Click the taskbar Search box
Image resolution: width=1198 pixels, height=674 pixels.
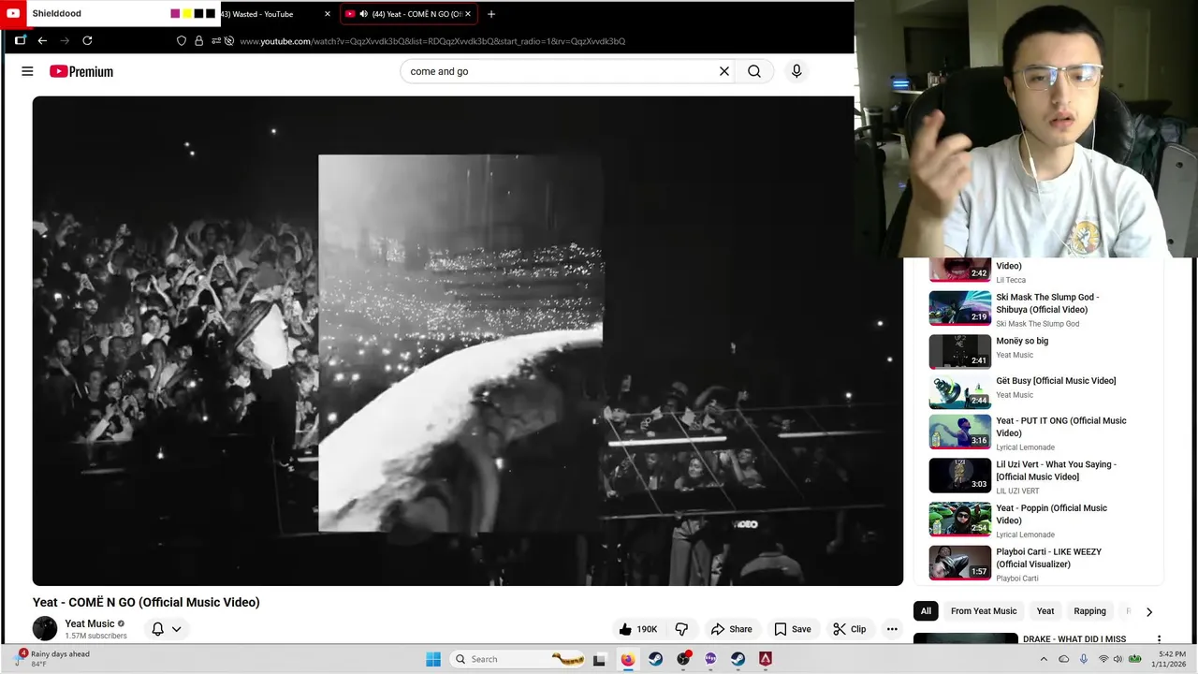pos(518,659)
